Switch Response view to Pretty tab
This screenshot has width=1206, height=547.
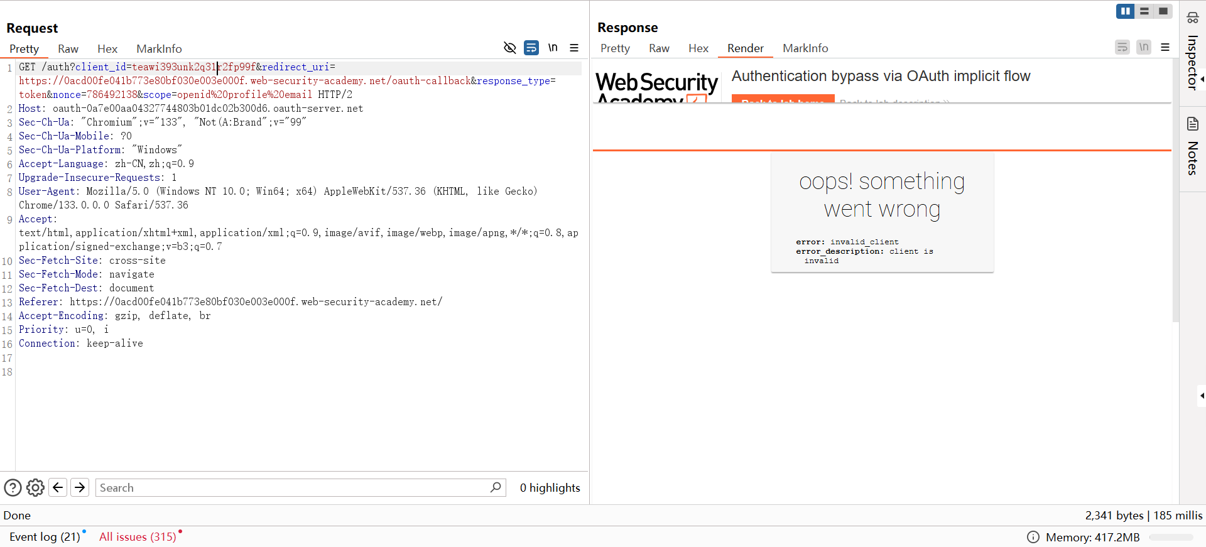615,48
